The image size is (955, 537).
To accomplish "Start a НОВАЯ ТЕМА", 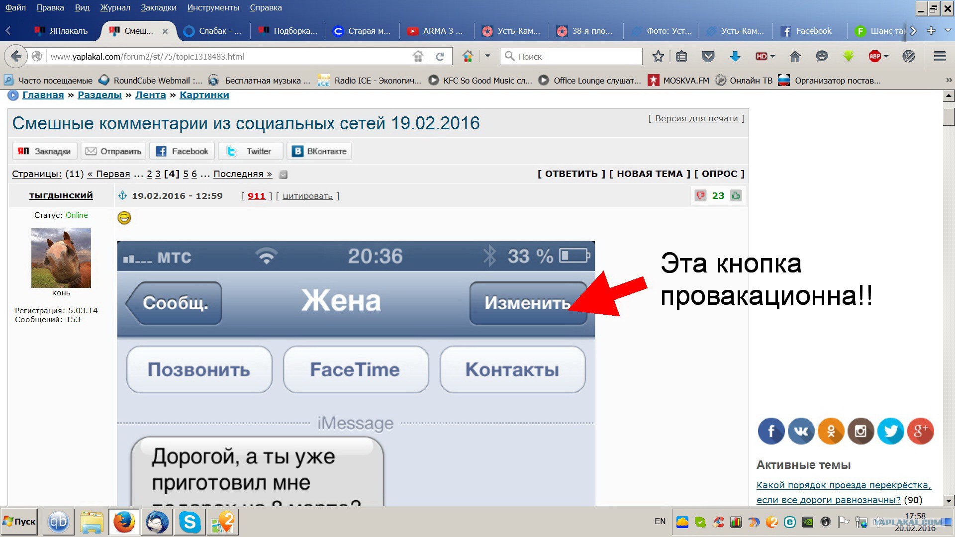I will pyautogui.click(x=650, y=174).
